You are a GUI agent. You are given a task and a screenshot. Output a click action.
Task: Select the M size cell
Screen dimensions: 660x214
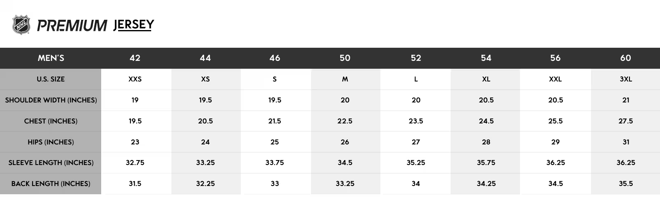tap(345, 79)
